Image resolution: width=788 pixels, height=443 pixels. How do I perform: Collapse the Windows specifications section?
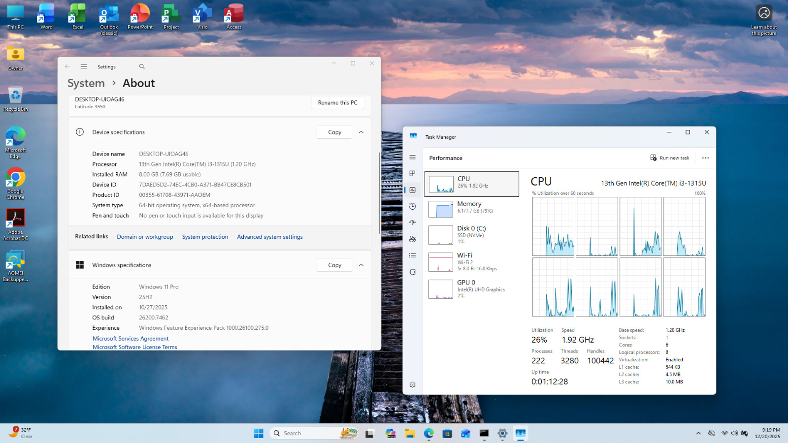pos(361,265)
